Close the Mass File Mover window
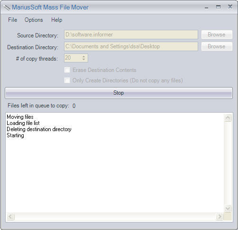The image size is (238, 230). 230,7
